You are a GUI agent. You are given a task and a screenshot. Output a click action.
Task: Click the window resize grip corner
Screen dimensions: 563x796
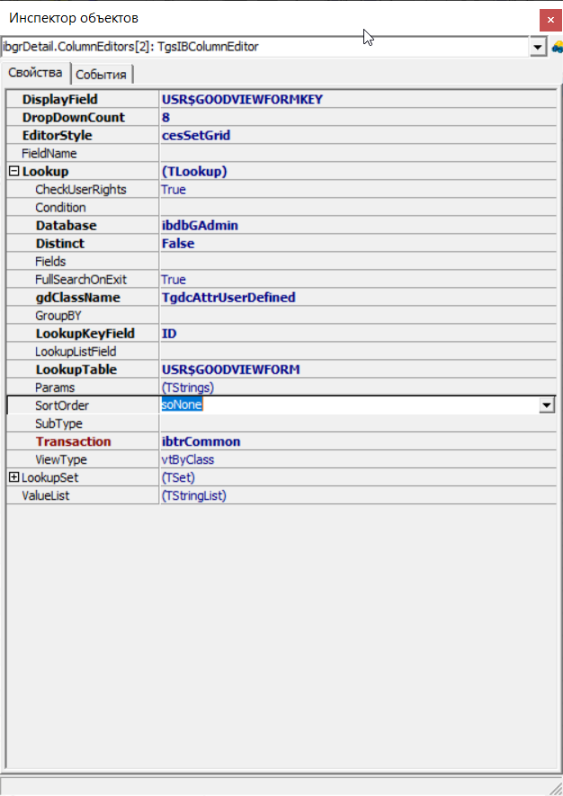[554, 787]
